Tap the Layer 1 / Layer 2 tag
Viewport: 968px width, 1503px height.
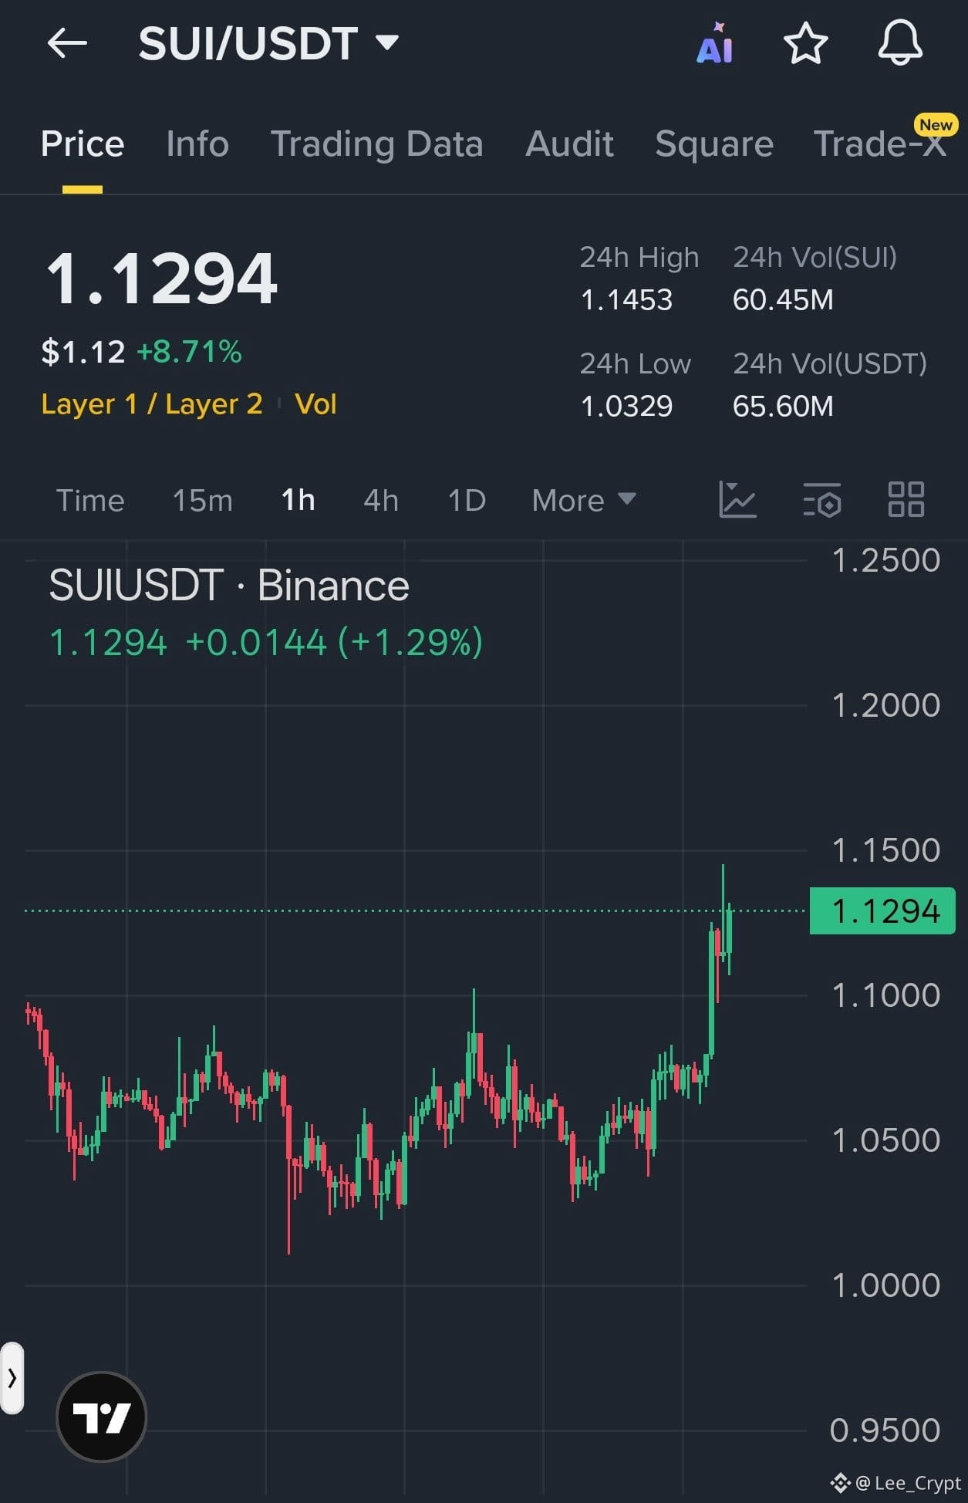point(152,404)
